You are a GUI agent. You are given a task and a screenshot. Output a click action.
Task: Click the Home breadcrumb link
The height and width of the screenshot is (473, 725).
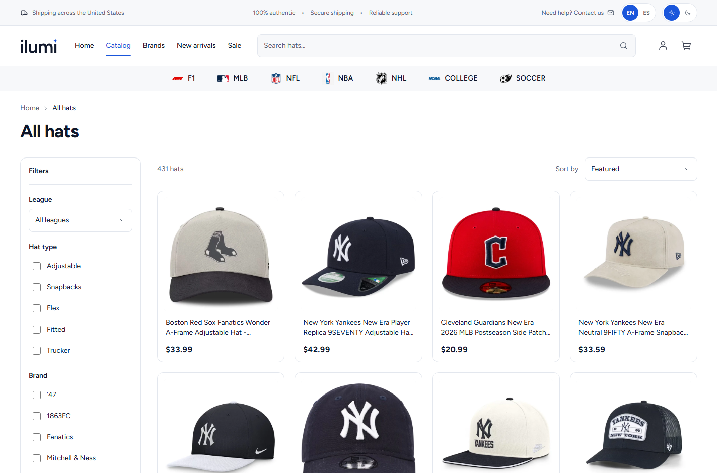tap(30, 108)
